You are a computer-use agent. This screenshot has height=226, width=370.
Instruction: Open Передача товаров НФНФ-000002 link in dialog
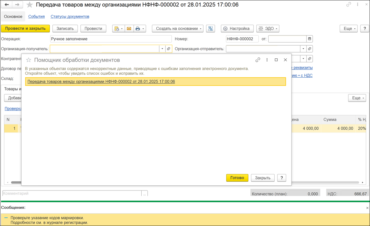click(x=101, y=81)
